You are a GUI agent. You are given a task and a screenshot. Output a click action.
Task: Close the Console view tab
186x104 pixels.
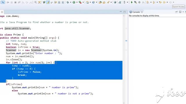click(142, 12)
